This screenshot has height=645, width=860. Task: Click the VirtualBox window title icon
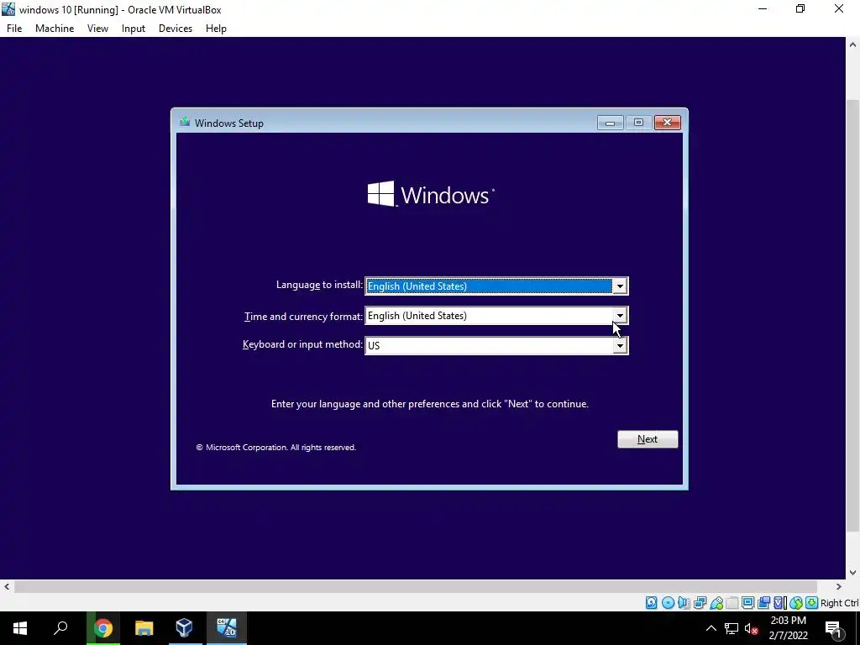(x=8, y=8)
